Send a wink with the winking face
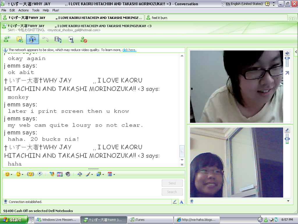The width and height of the screenshot is (298, 224). point(18,174)
